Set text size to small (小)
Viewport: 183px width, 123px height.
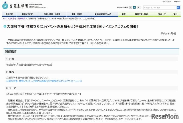click(130, 7)
